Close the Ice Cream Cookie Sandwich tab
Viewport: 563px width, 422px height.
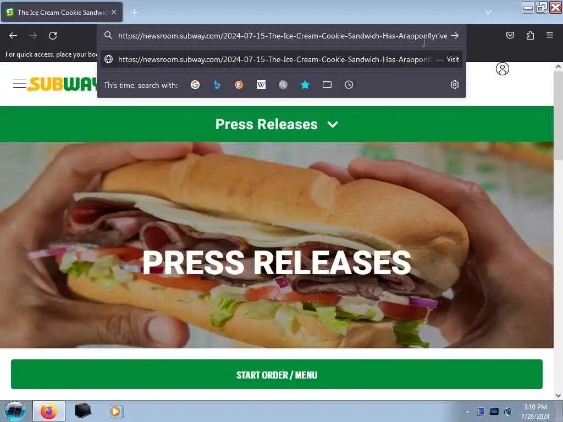pyautogui.click(x=114, y=12)
